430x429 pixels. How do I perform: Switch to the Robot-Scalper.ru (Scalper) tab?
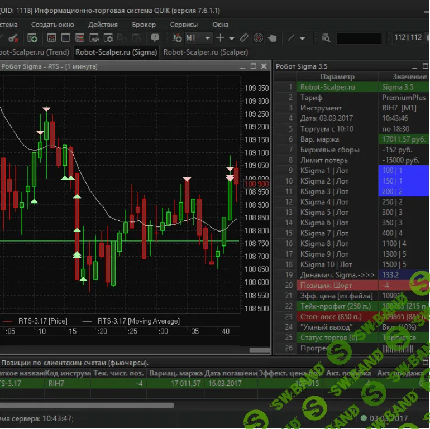pyautogui.click(x=206, y=52)
